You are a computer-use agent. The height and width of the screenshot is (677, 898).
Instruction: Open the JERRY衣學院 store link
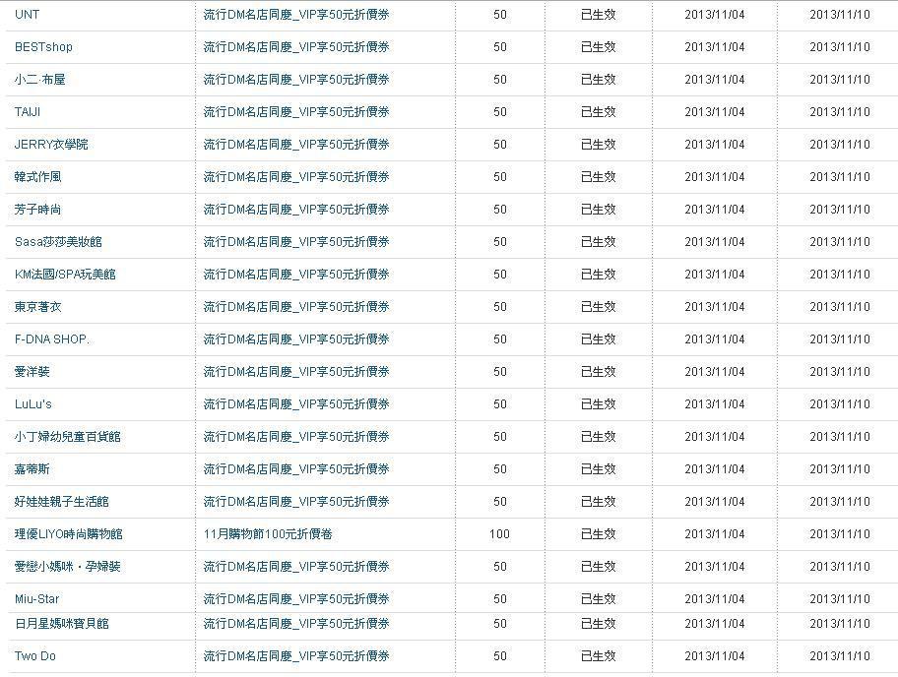click(51, 145)
